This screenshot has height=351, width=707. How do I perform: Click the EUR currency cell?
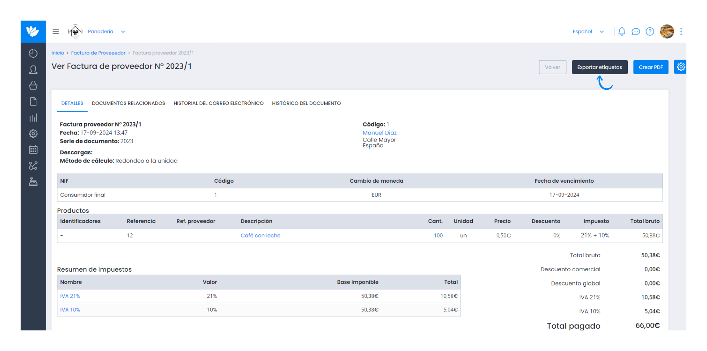[x=376, y=195]
